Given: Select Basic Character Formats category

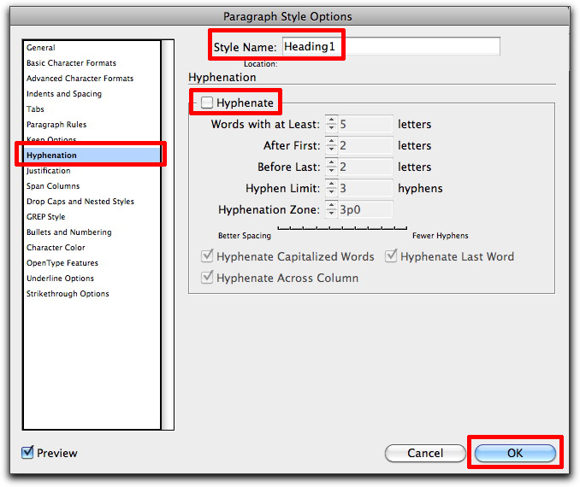Looking at the screenshot, I should coord(71,63).
